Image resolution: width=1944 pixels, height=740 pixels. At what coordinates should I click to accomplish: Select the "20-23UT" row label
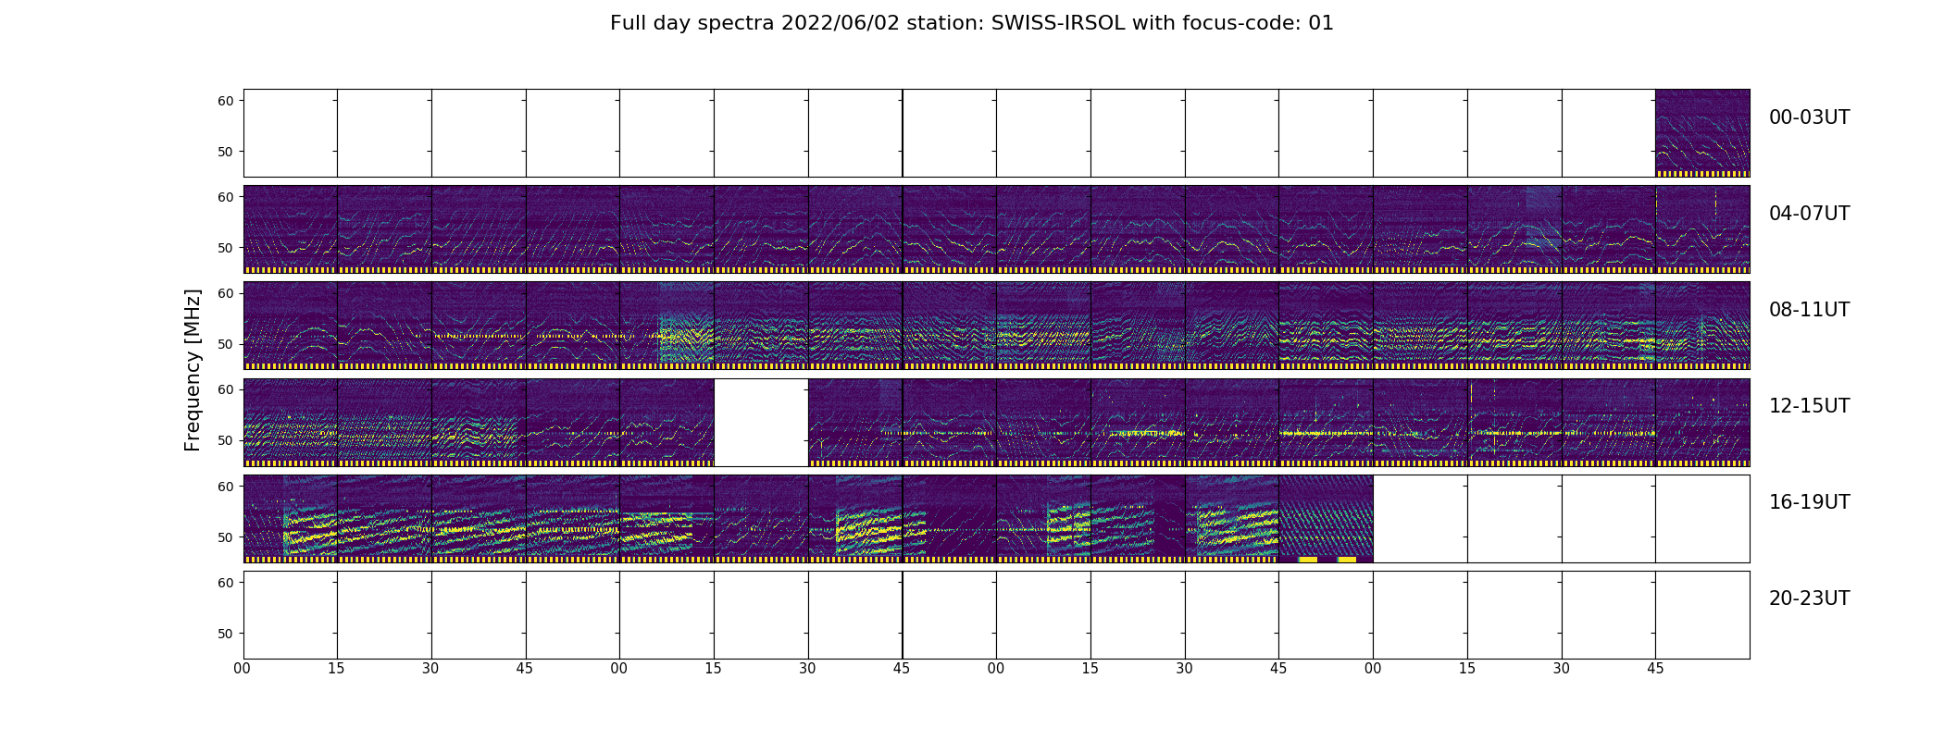coord(1809,598)
